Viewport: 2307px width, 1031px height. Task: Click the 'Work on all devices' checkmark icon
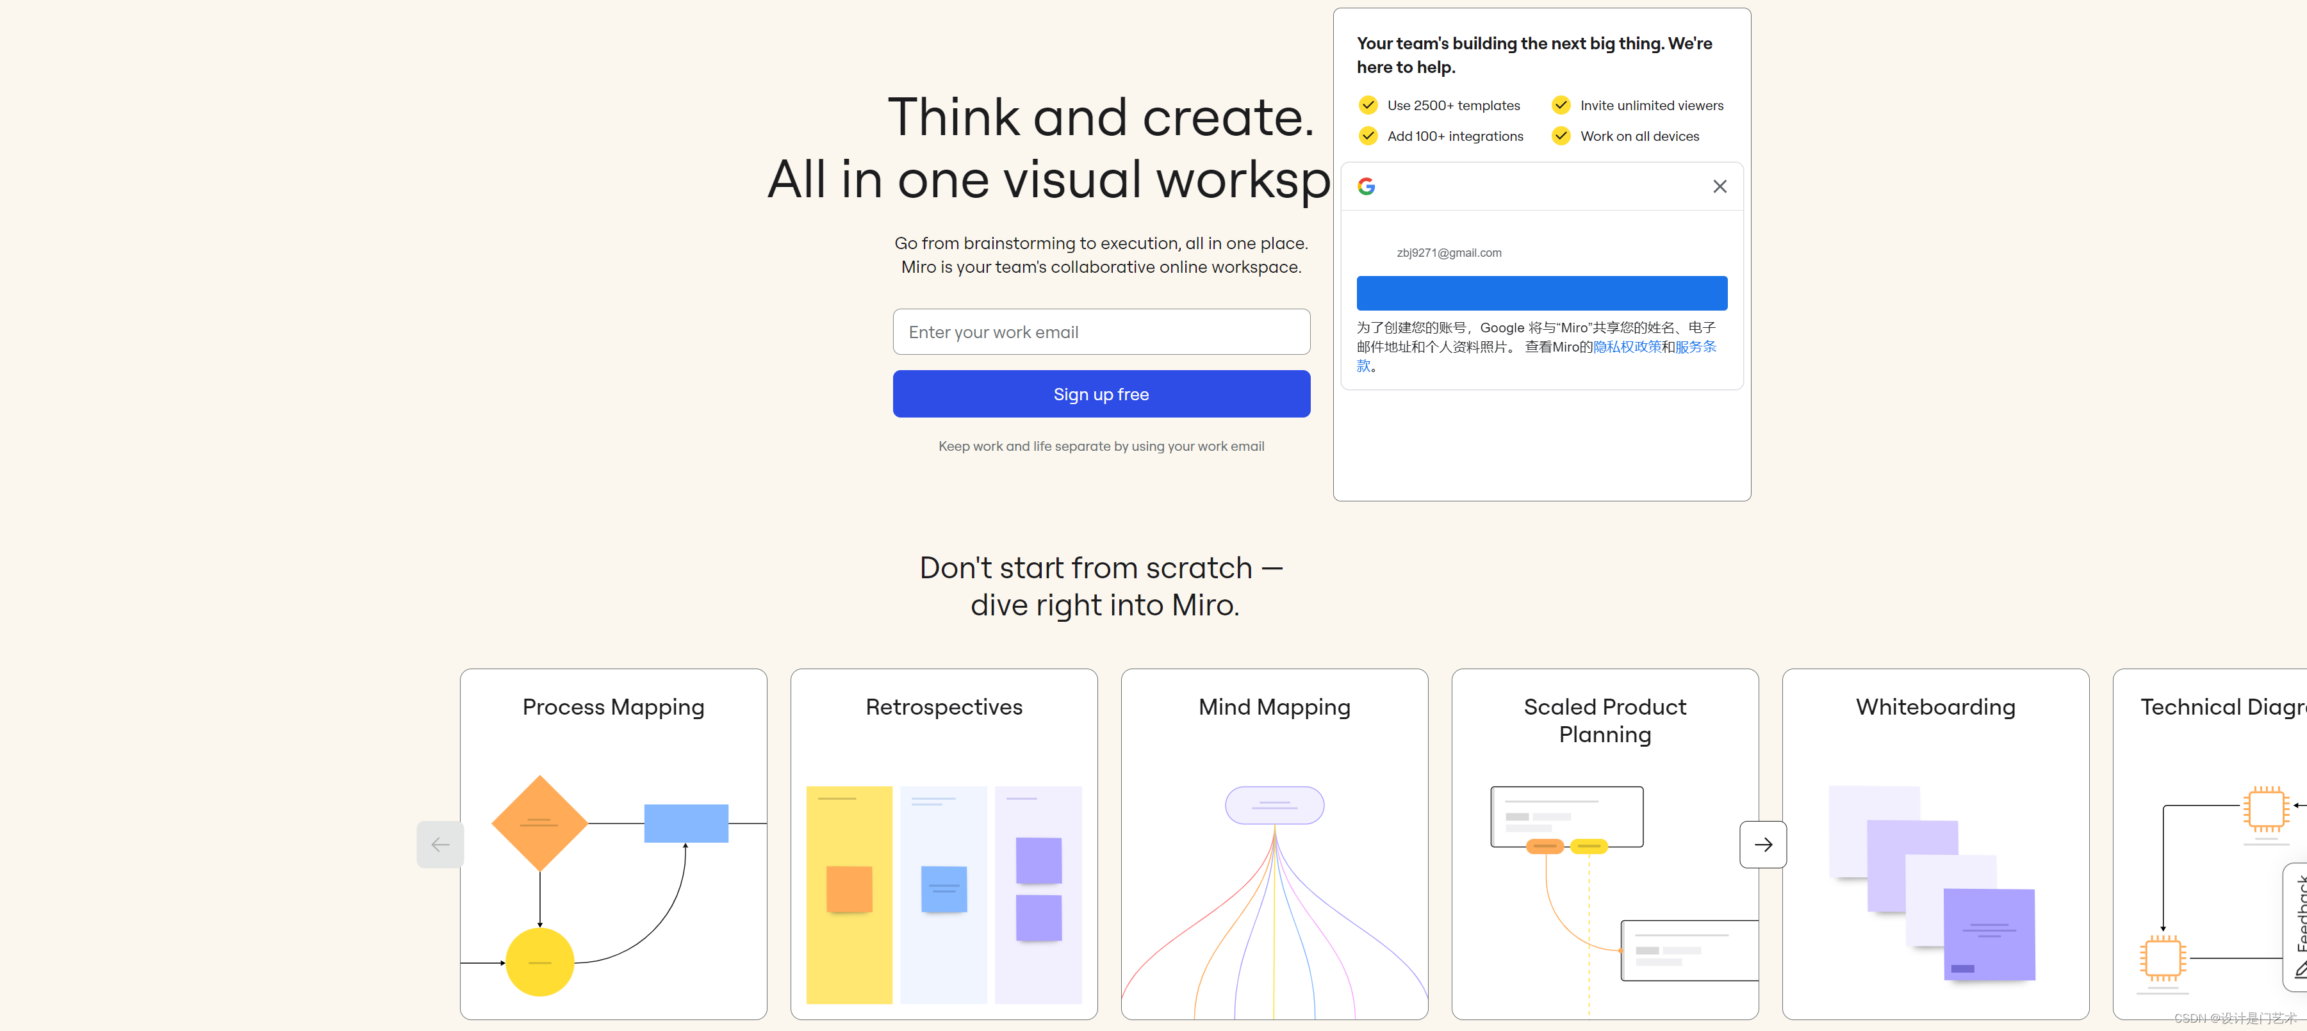pyautogui.click(x=1561, y=136)
